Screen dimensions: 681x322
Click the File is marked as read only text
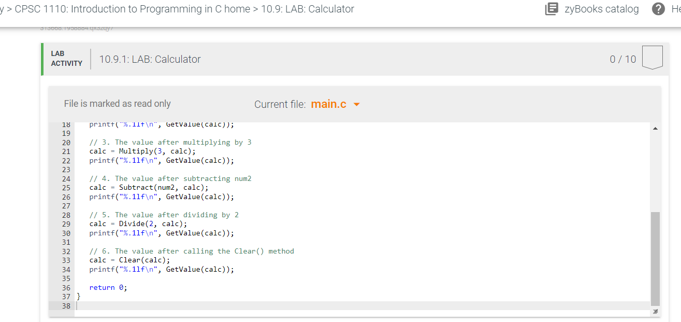(118, 103)
